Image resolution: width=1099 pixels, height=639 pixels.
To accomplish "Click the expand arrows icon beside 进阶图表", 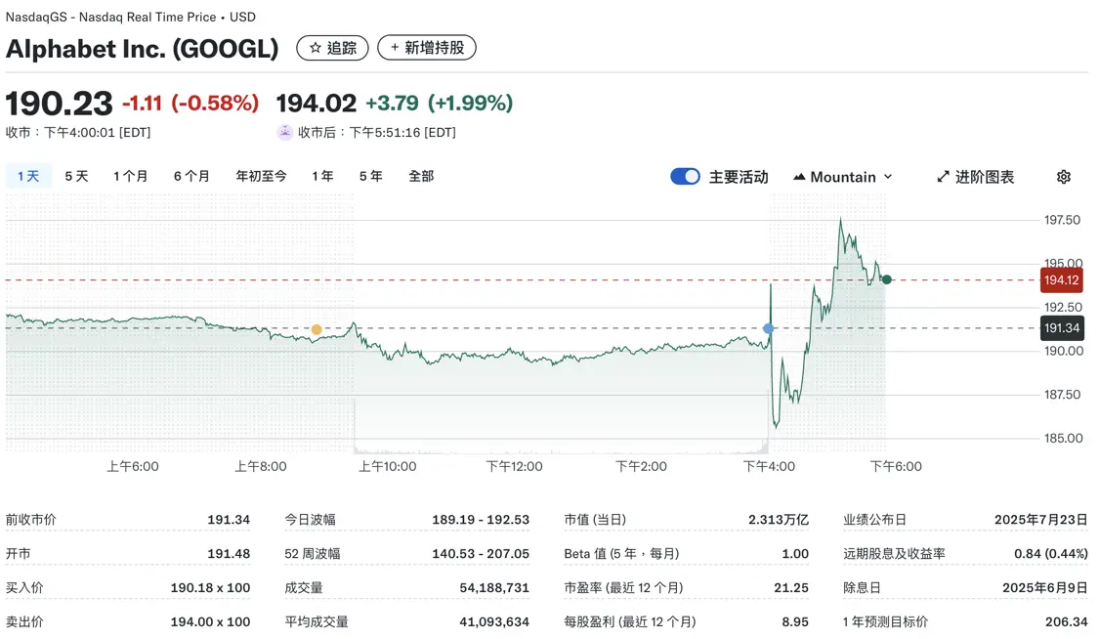I will pyautogui.click(x=943, y=176).
